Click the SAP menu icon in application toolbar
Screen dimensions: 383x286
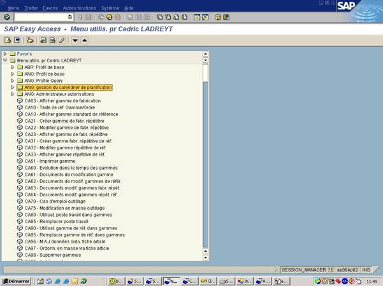pos(17,40)
